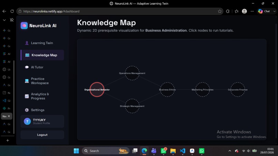The height and width of the screenshot is (156, 278).
Task: Click the battery status icon
Action: pyautogui.click(x=255, y=151)
